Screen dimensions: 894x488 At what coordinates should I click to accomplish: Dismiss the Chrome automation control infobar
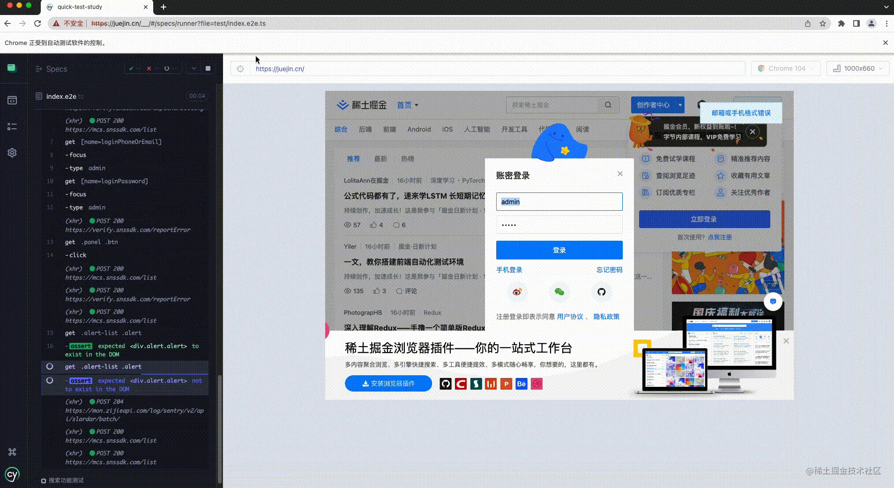(886, 43)
